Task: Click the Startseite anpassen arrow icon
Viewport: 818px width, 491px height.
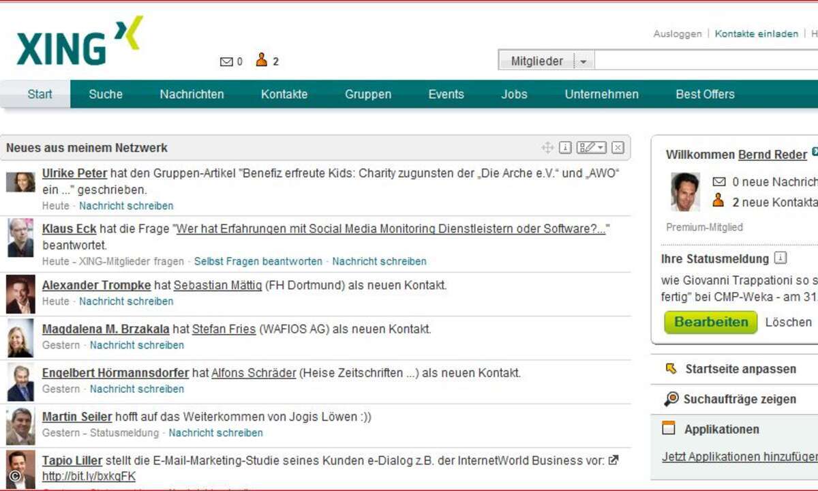Action: click(x=671, y=369)
